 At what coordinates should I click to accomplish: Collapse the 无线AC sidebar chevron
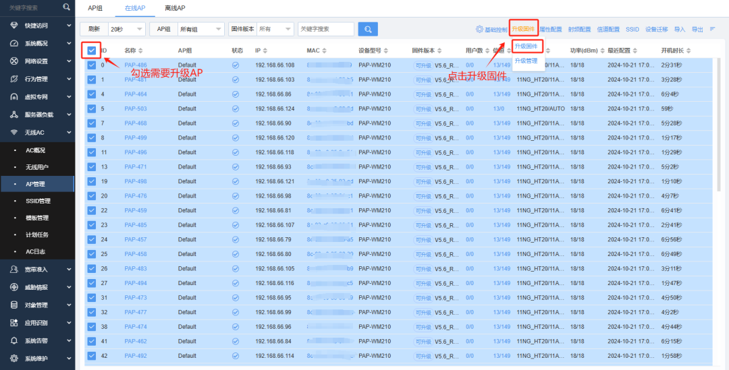69,132
